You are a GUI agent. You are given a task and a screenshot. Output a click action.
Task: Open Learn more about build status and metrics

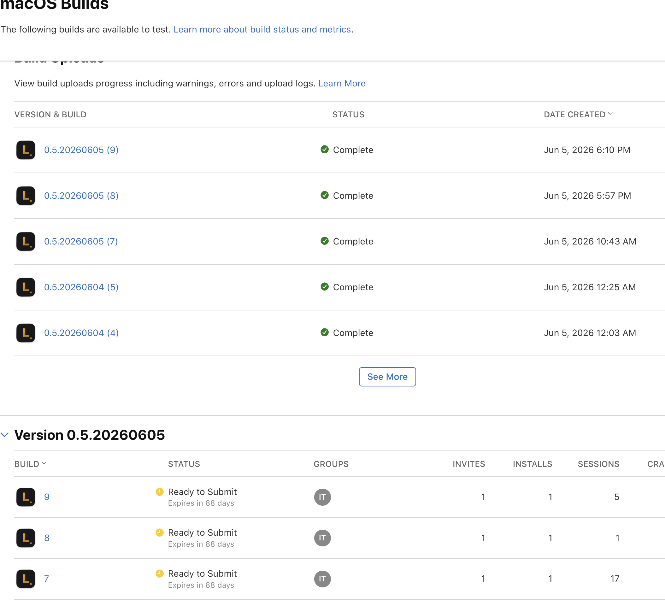point(262,29)
